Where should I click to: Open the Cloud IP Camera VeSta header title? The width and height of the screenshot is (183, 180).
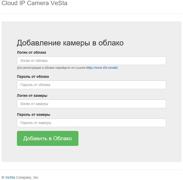[34, 3]
